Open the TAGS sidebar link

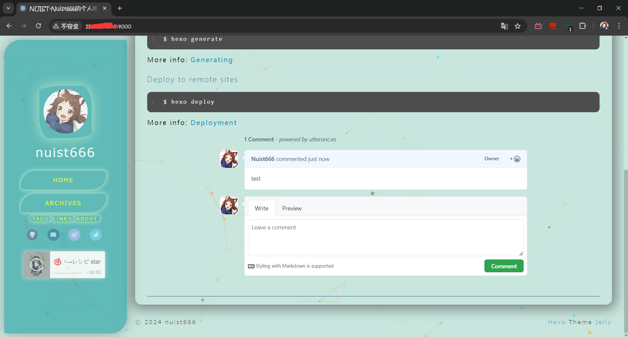(40, 219)
